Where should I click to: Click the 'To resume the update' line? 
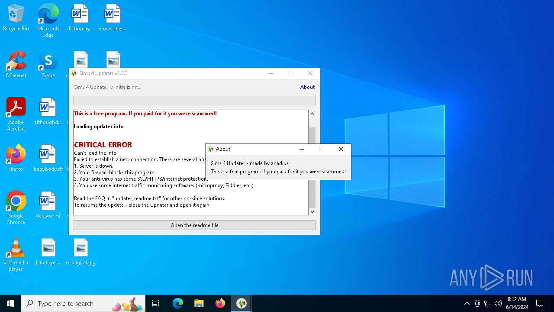(142, 205)
